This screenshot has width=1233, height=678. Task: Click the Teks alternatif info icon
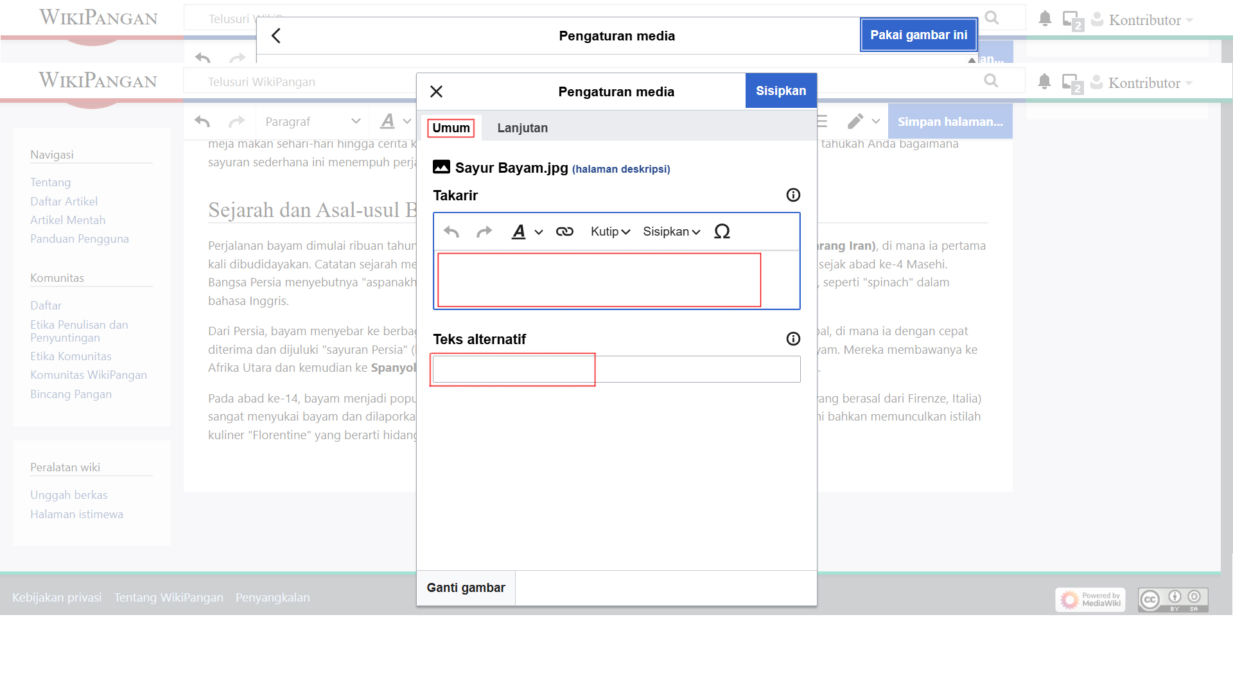coord(793,339)
